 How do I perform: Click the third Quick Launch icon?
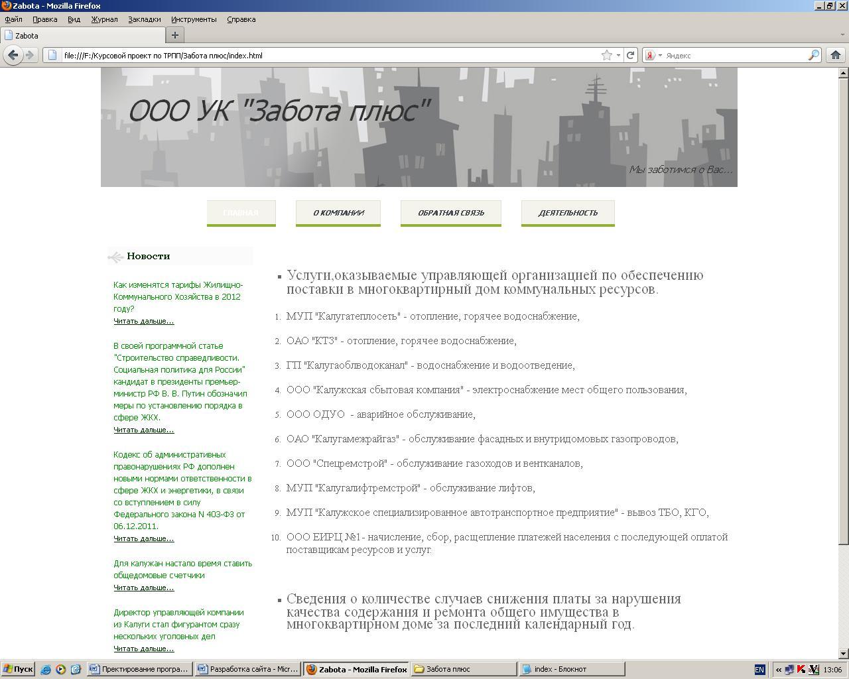pyautogui.click(x=75, y=669)
